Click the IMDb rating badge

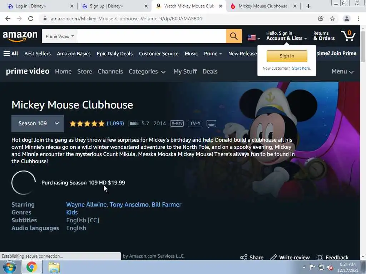point(134,123)
